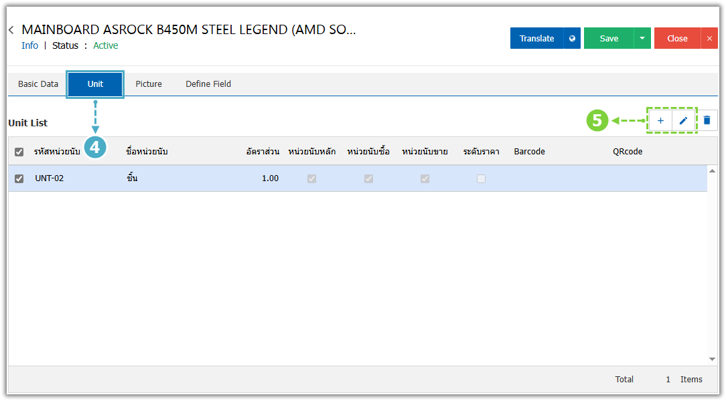
Task: Click the plus icon to add unit
Action: [x=660, y=120]
